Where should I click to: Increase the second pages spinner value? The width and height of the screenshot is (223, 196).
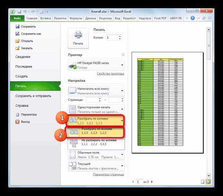(122, 99)
